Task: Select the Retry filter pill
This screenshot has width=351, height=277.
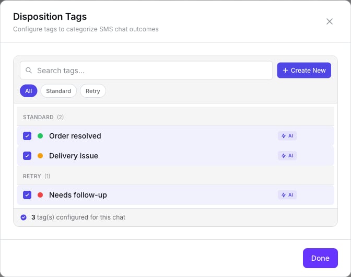Action: point(92,91)
